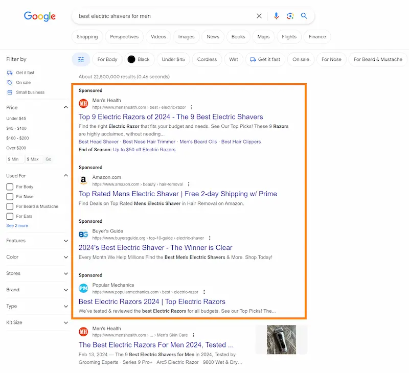Click the voice search microphone icon
Viewport: 409px width, 373px height.
point(276,16)
